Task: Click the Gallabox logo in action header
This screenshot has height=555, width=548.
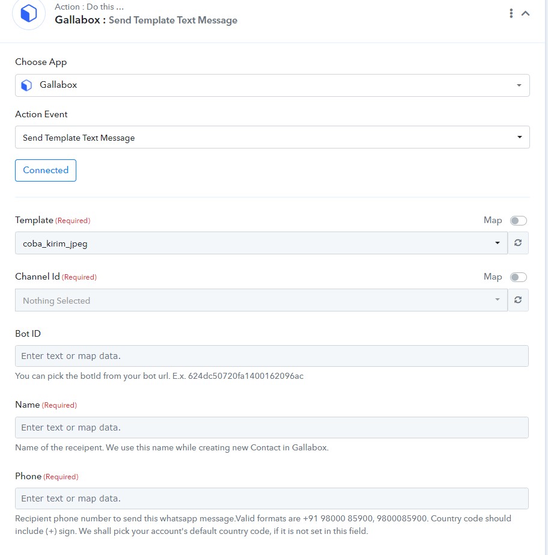Action: 29,13
